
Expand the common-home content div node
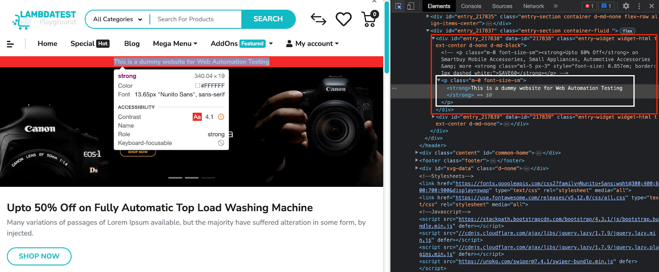pos(416,153)
